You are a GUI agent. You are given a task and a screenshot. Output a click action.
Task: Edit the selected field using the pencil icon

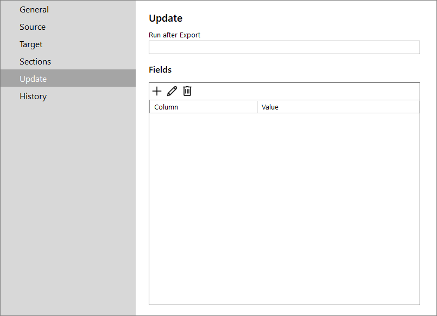[x=172, y=91]
